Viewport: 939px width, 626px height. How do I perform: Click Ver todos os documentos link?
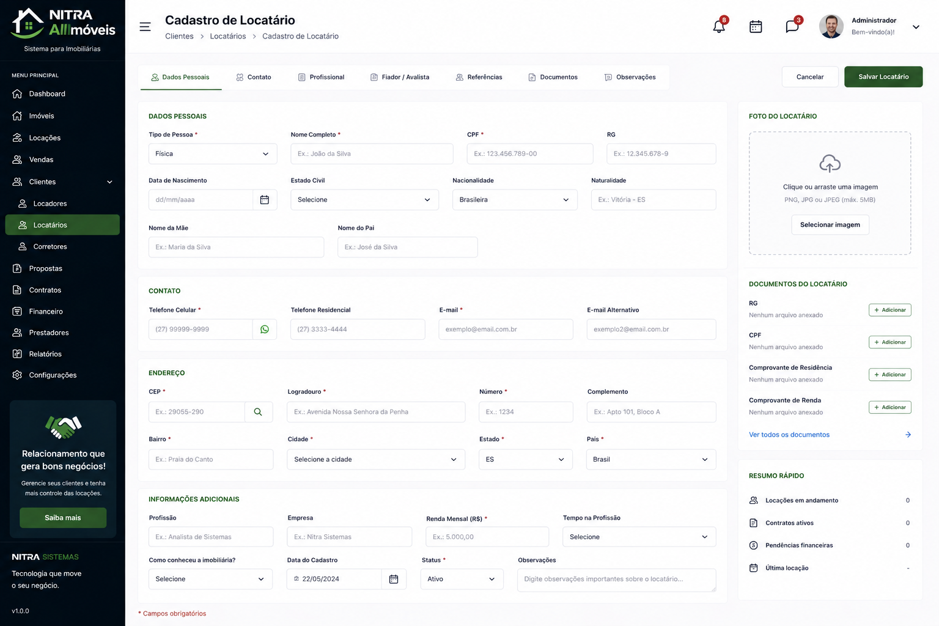tap(789, 435)
